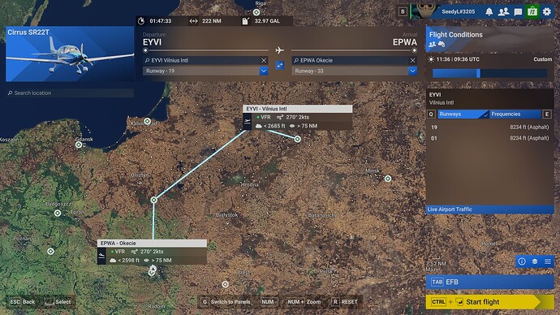Select the Riga airport marker on map

click(x=256, y=12)
